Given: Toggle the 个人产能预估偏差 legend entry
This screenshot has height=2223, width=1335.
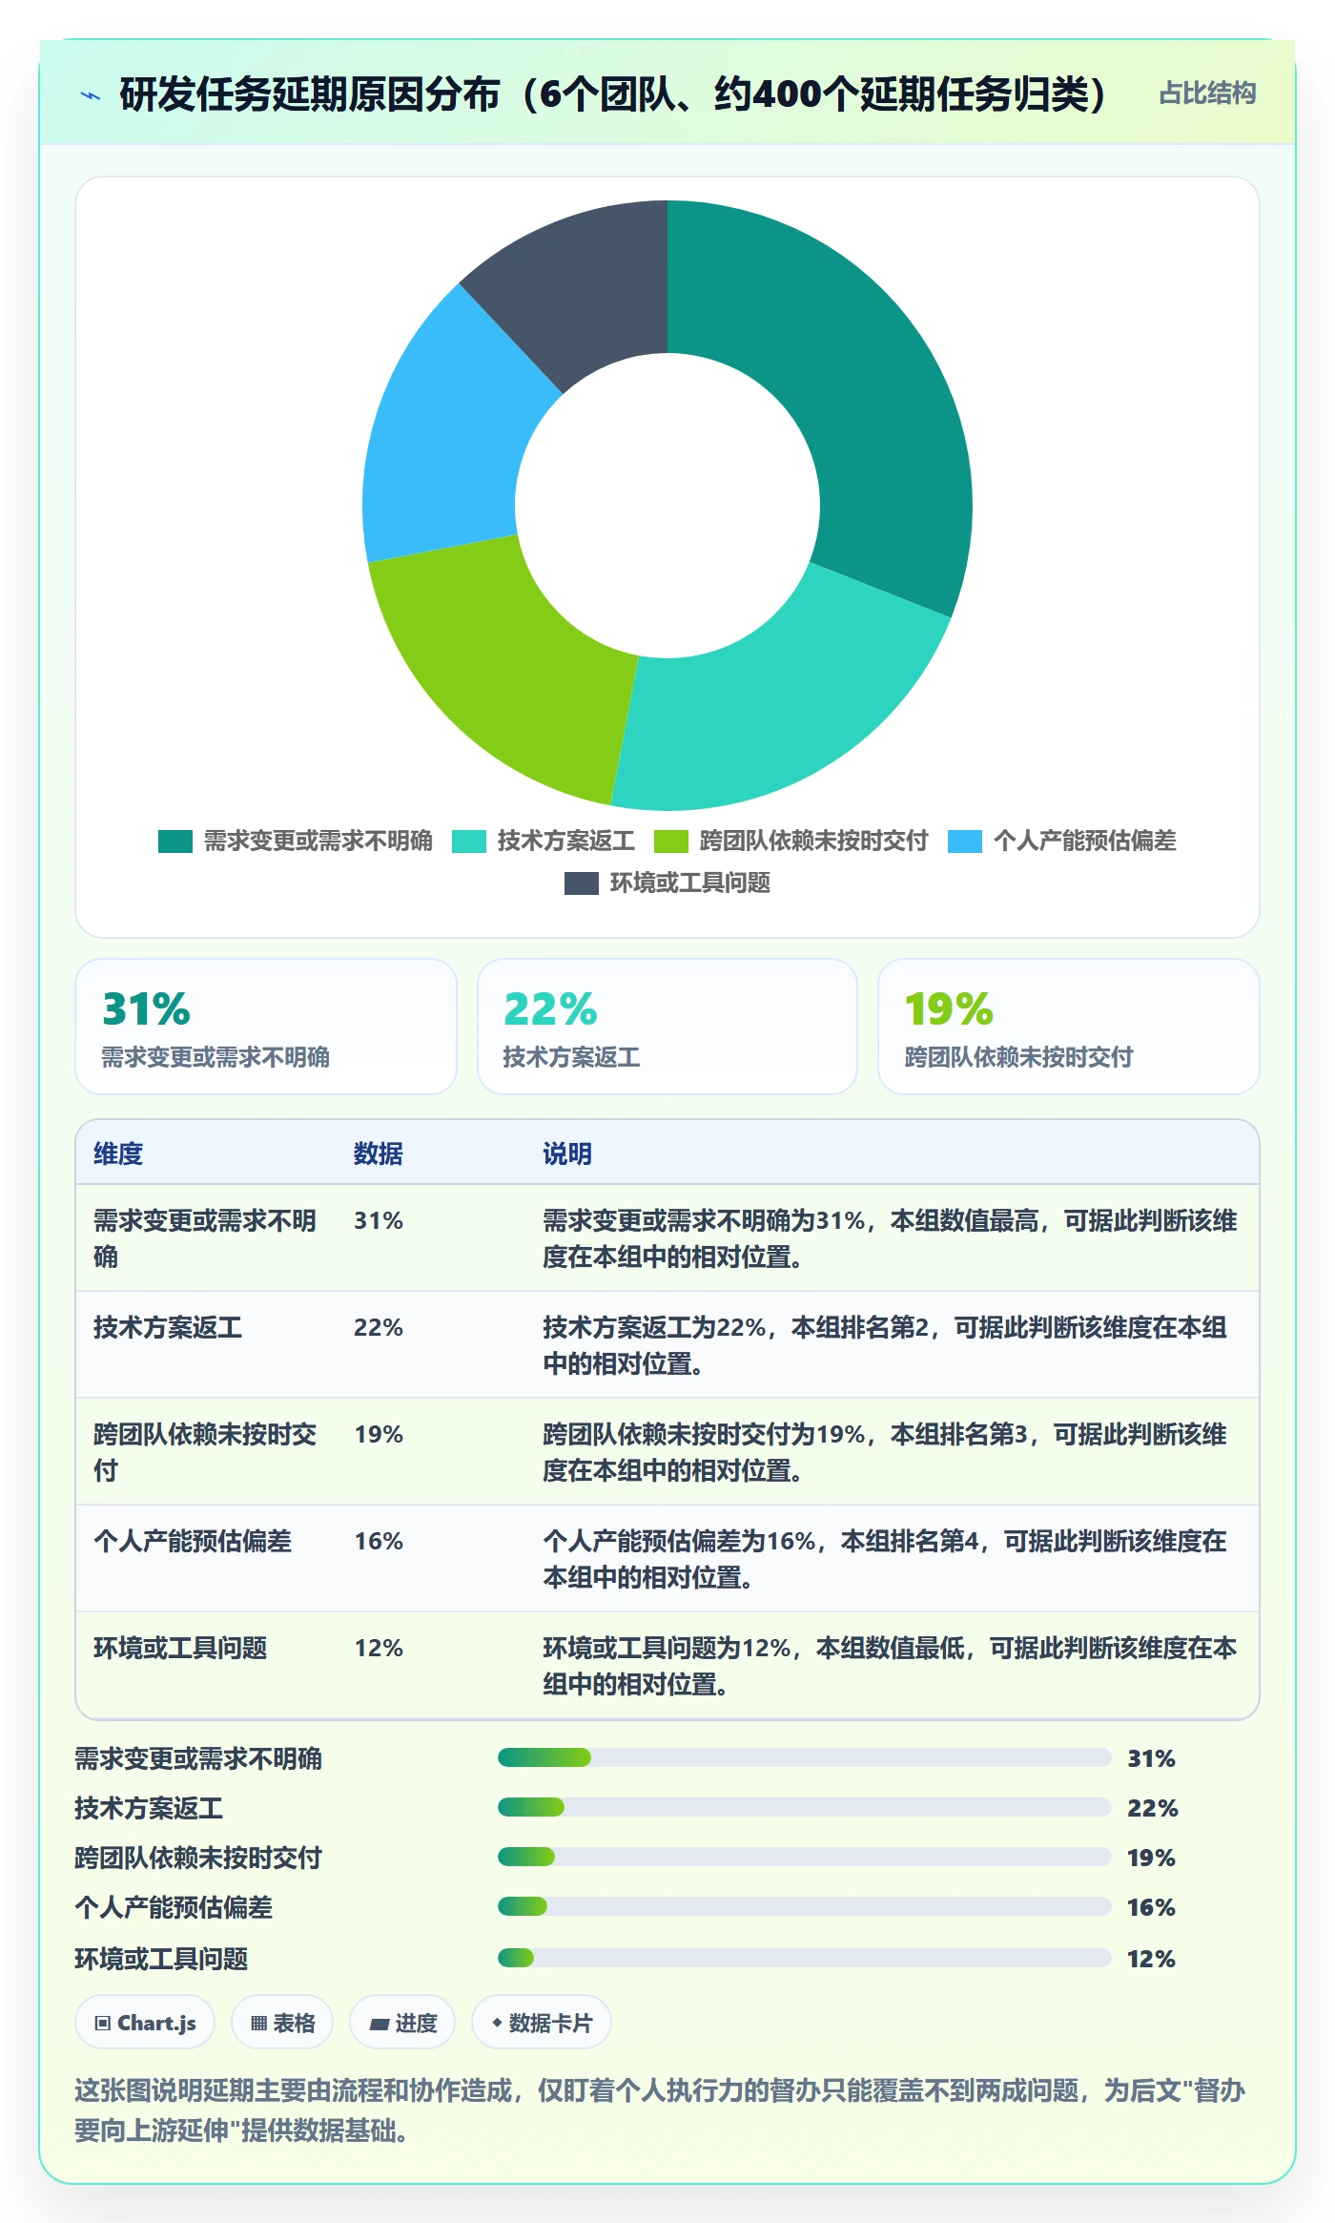Looking at the screenshot, I should pyautogui.click(x=1062, y=841).
